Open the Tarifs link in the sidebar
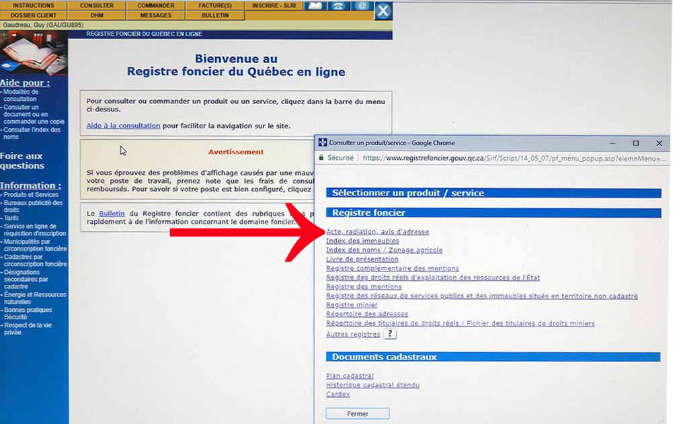 11,218
